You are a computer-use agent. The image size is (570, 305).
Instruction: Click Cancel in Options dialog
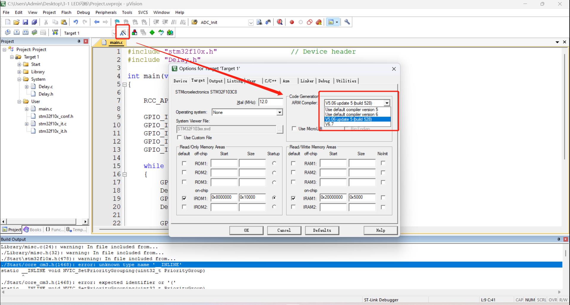coord(284,230)
